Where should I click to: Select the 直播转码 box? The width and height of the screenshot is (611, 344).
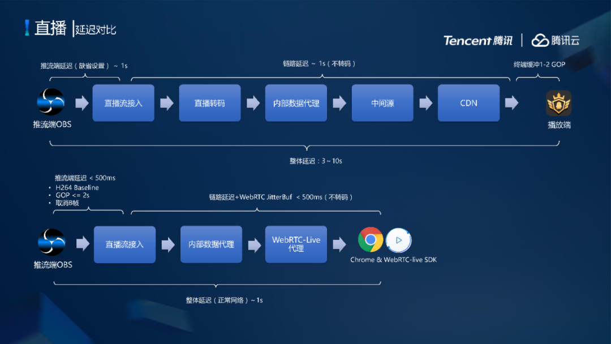210,103
